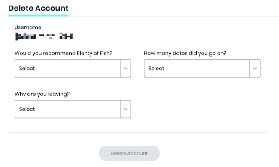
Task: Click the Delete Account button at the bottom
Action: click(129, 153)
